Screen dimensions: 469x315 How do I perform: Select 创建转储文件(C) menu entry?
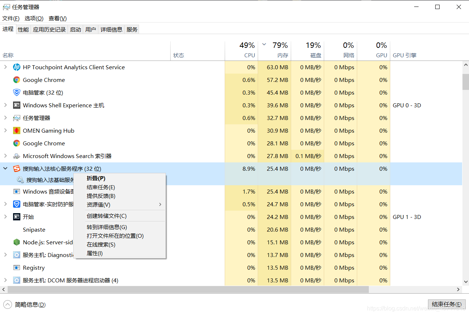(x=120, y=216)
